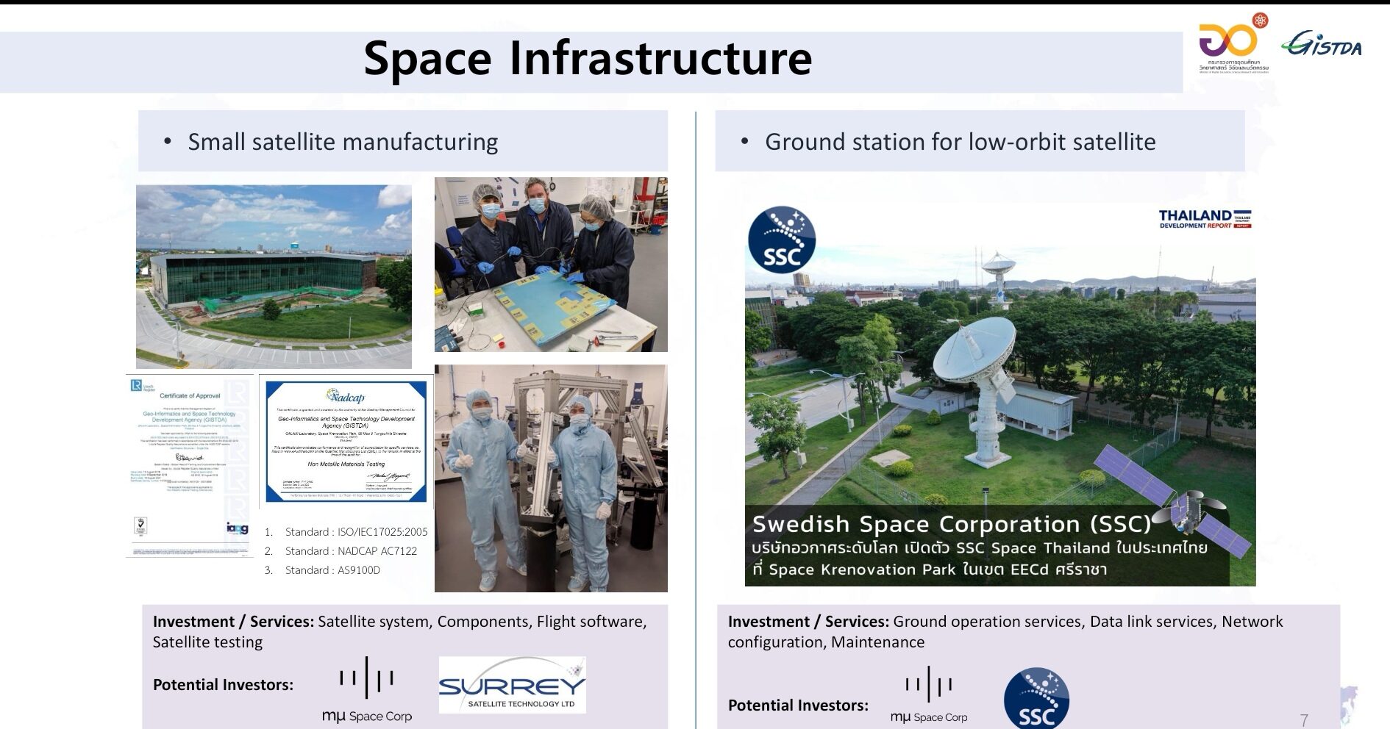Click Non Metallic Materials Testing on Nadcap certificate
The height and width of the screenshot is (729, 1390).
[x=346, y=464]
